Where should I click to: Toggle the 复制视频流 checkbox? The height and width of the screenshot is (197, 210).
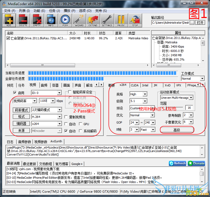click(x=66, y=117)
